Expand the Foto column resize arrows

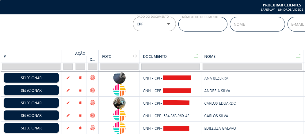pyautogui.click(x=135, y=56)
